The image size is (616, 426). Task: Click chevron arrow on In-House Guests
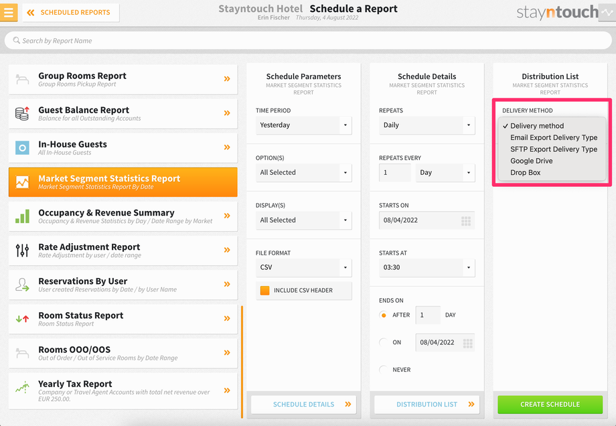click(x=227, y=147)
